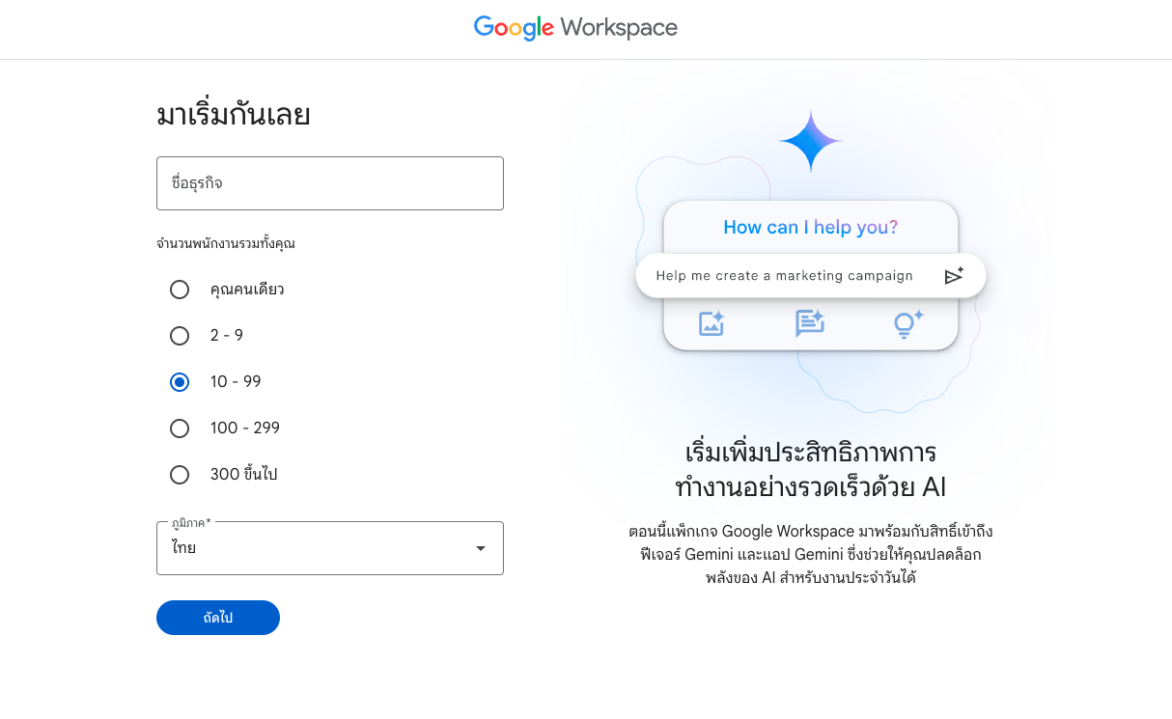Click the send arrow icon in prompt

point(954,276)
